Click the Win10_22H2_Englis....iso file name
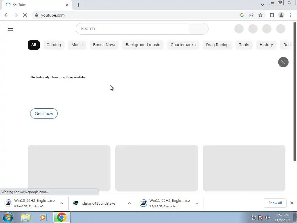 coord(35,201)
